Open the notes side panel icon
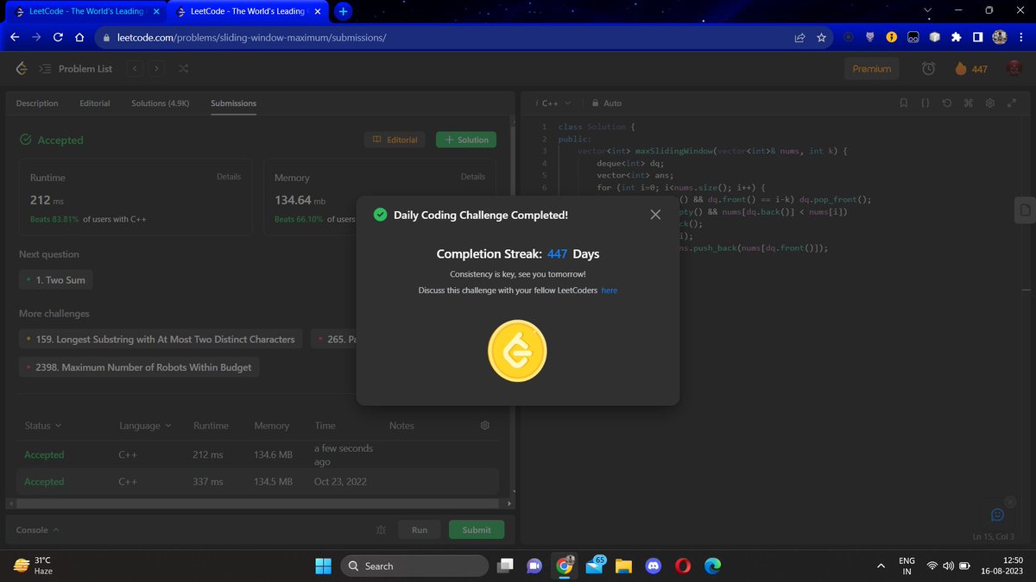 [x=1025, y=210]
